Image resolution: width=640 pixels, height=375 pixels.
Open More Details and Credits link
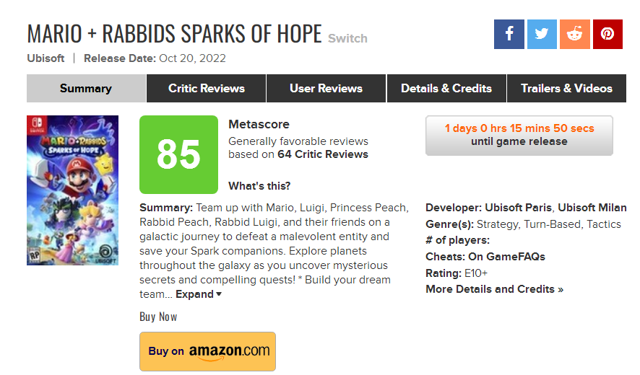pos(494,289)
